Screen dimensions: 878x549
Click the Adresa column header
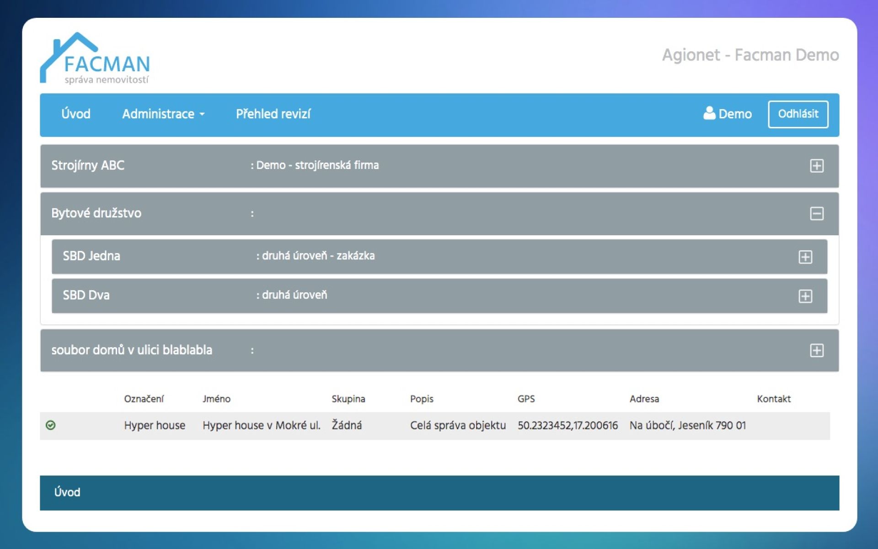click(644, 399)
